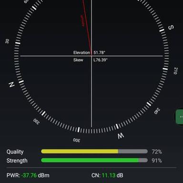Viewport: 183px width, 183px height.
Task: Select the Skew value L76.39°
Action: pos(101,60)
